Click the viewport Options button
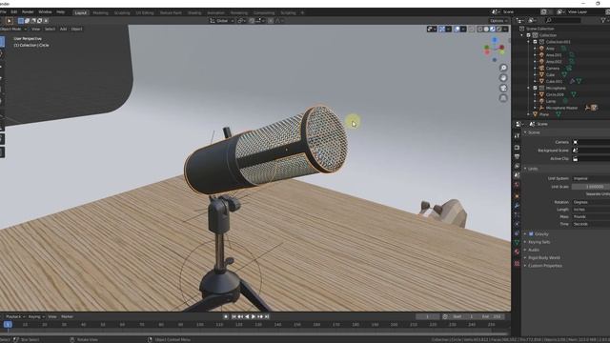610x343 pixels. tap(498, 21)
